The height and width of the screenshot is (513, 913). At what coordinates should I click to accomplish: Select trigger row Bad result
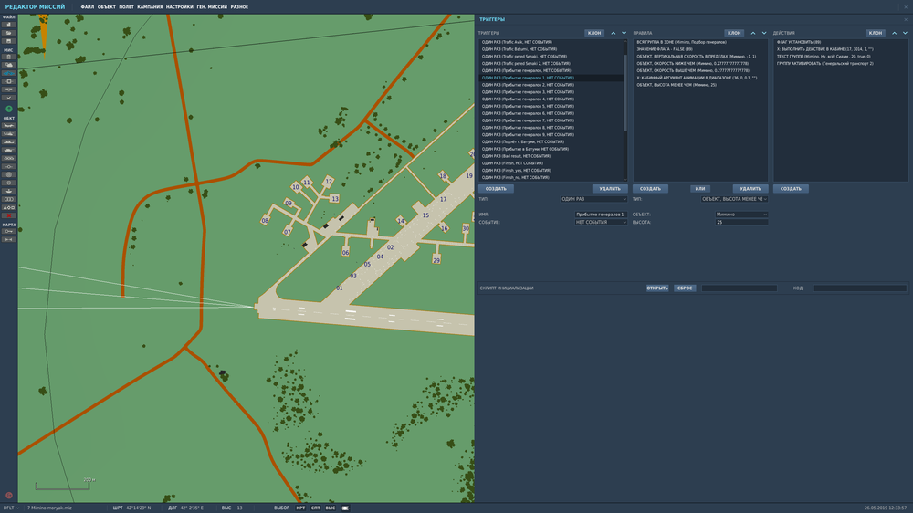pos(551,156)
